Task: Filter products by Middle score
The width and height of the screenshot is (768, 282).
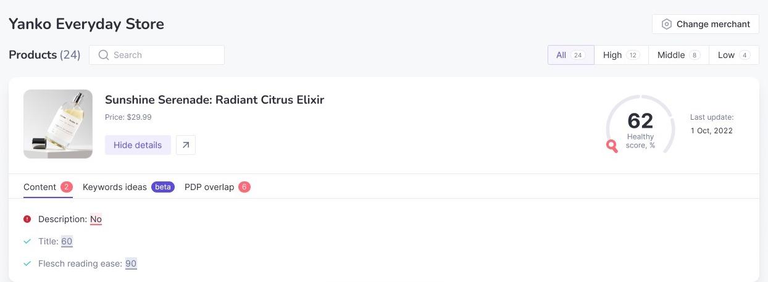Action: [x=678, y=55]
